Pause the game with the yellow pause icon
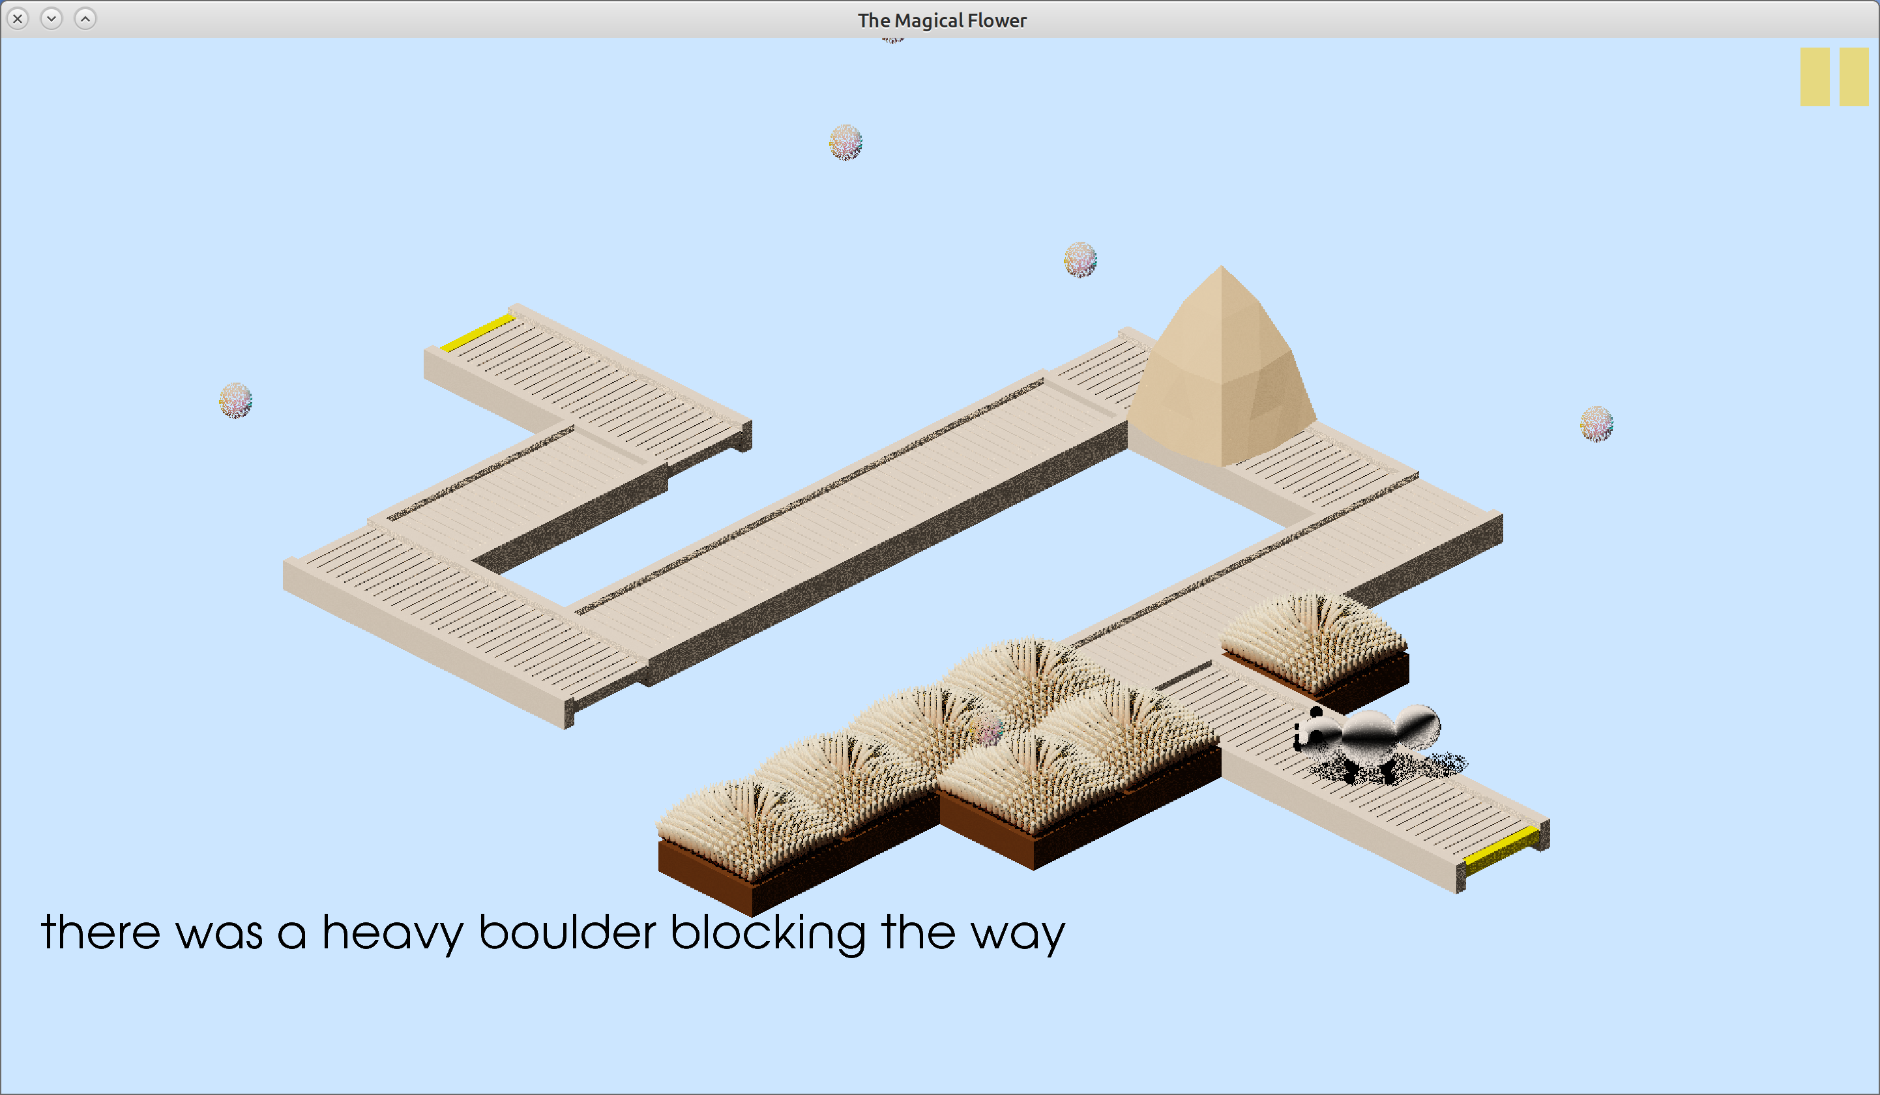 pyautogui.click(x=1834, y=77)
